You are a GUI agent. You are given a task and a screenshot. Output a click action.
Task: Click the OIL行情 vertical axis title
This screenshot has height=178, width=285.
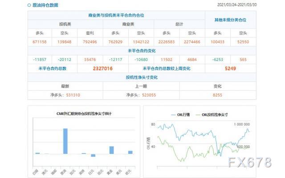(x=148, y=143)
